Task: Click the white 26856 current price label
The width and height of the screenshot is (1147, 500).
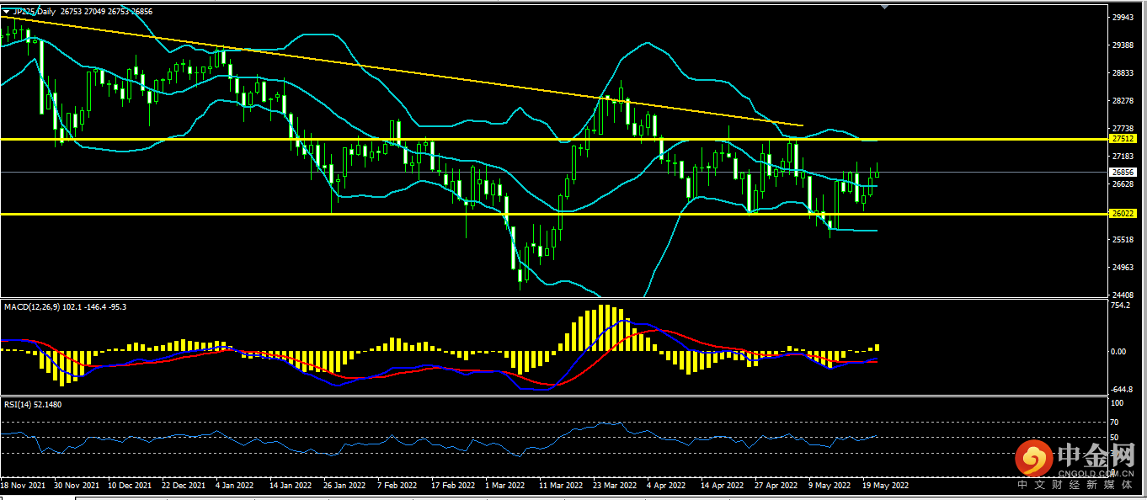Action: tap(1123, 172)
